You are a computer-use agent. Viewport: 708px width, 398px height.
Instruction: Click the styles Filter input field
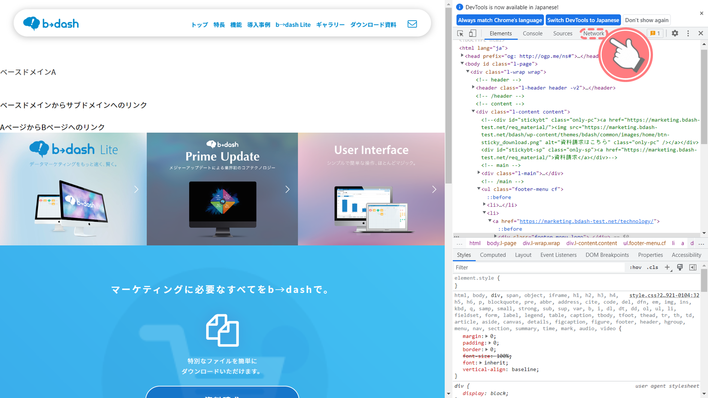[539, 267]
